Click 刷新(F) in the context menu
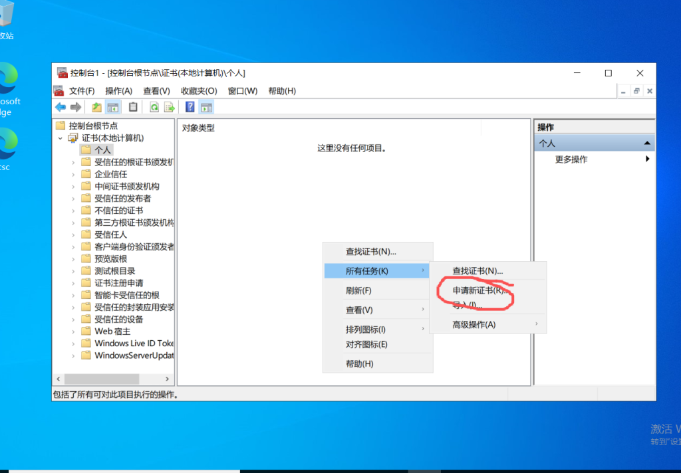 tap(358, 290)
